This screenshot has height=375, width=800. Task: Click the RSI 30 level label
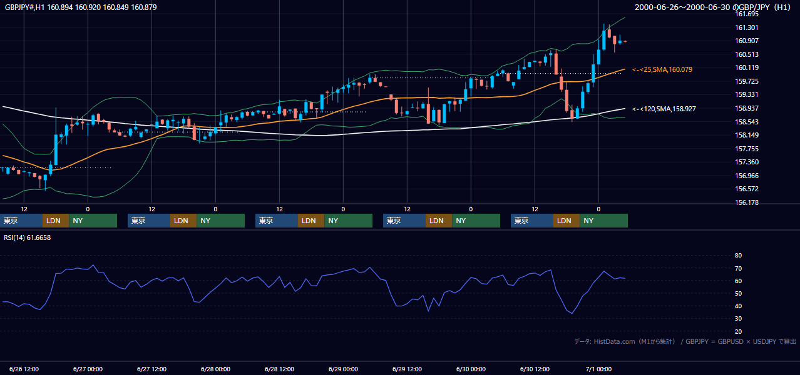(x=738, y=319)
